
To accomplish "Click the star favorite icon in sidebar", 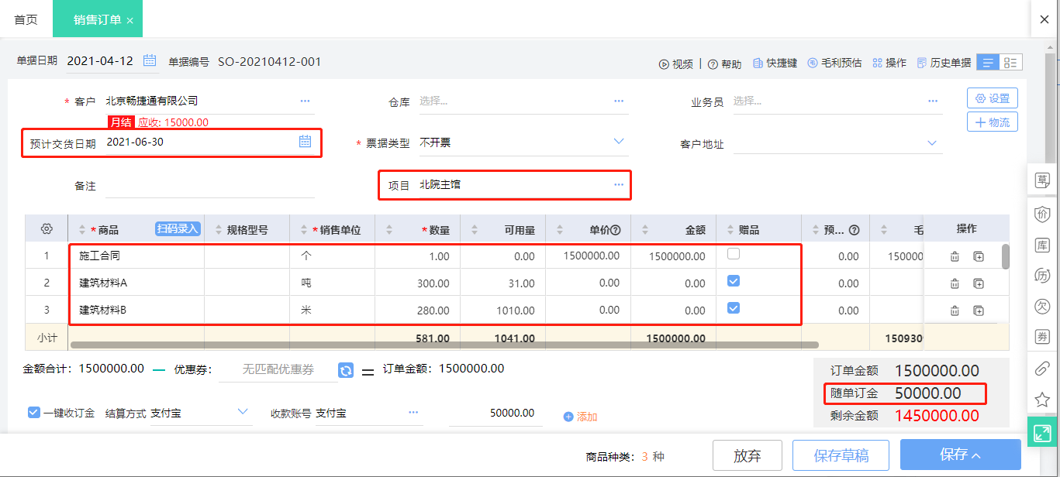I will (x=1043, y=400).
